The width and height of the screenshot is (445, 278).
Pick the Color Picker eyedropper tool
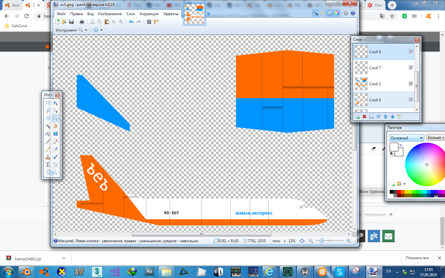[x=56, y=149]
